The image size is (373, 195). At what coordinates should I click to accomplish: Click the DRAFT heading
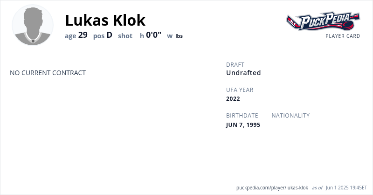[235, 64]
